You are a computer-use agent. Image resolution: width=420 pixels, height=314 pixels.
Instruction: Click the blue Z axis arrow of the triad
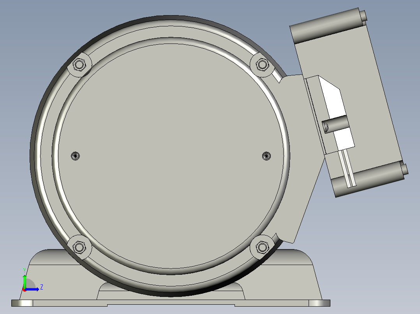tap(33, 289)
